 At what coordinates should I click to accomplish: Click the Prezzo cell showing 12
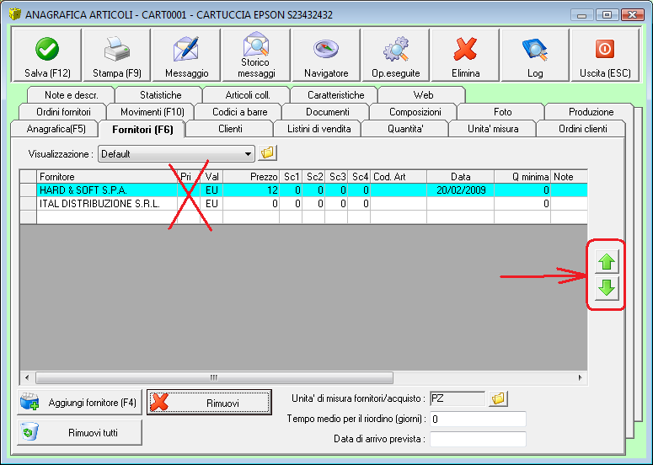(x=251, y=190)
